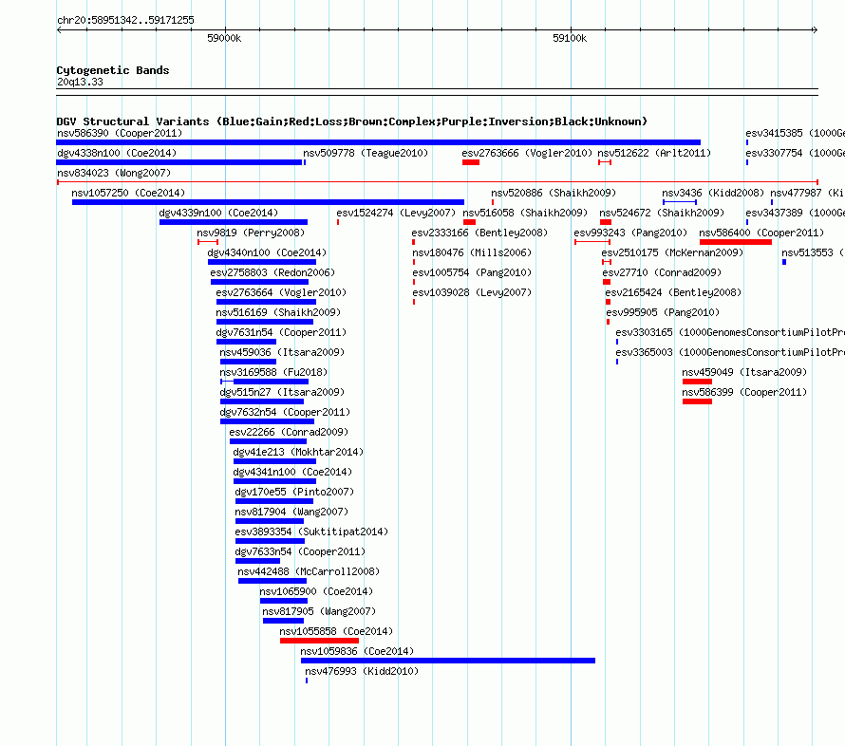Image resolution: width=845 pixels, height=746 pixels.
Task: Click esv1005754 (Pang2010) label
Action: tap(472, 272)
